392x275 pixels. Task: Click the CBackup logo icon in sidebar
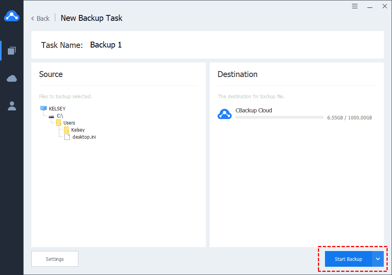[x=12, y=16]
